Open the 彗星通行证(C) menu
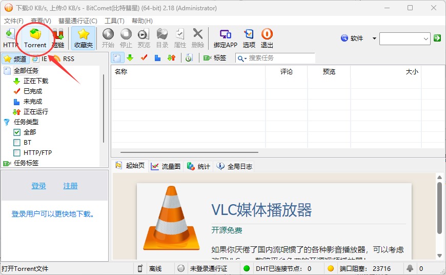The height and width of the screenshot is (275, 446). pos(77,21)
